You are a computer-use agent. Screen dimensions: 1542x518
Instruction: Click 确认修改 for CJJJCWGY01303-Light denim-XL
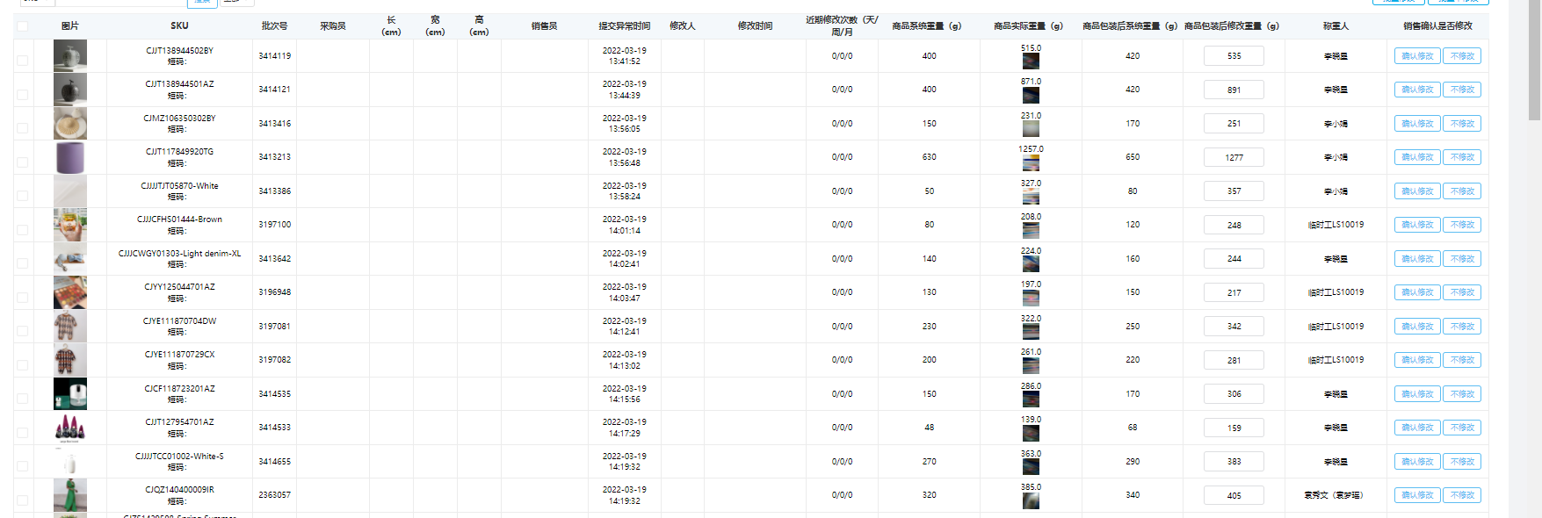coord(1417,259)
